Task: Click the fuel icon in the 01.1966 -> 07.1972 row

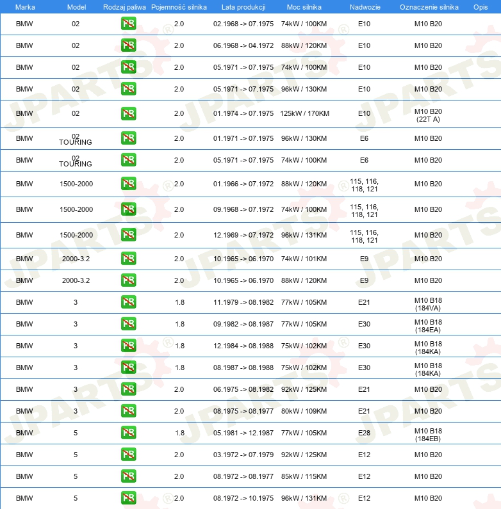Action: click(128, 184)
